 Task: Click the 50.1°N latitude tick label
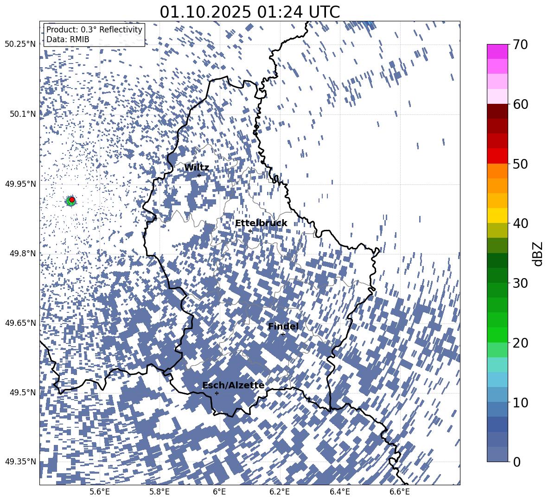(x=23, y=114)
